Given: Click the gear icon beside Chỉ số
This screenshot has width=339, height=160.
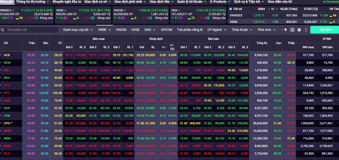Looking at the screenshot, I should pyautogui.click(x=231, y=9).
